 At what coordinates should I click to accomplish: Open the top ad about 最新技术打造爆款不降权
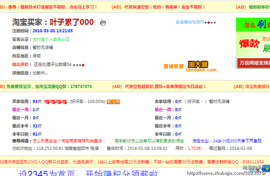tap(52, 7)
